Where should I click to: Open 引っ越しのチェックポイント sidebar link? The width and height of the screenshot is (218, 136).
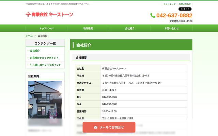pos(45,65)
